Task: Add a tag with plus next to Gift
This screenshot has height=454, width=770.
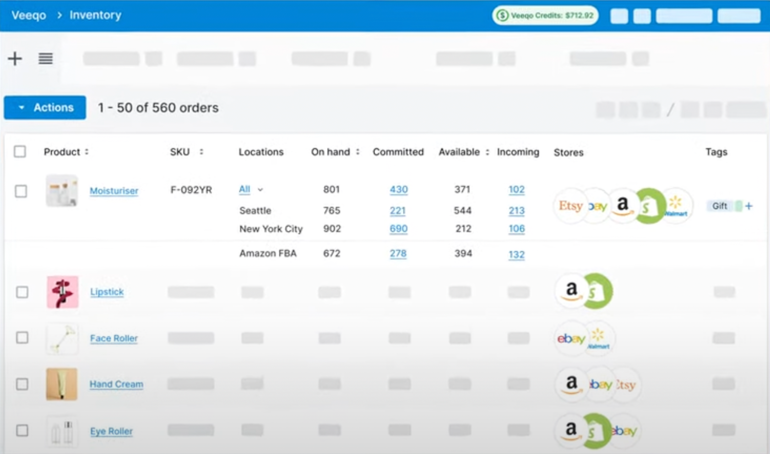Action: pos(748,206)
